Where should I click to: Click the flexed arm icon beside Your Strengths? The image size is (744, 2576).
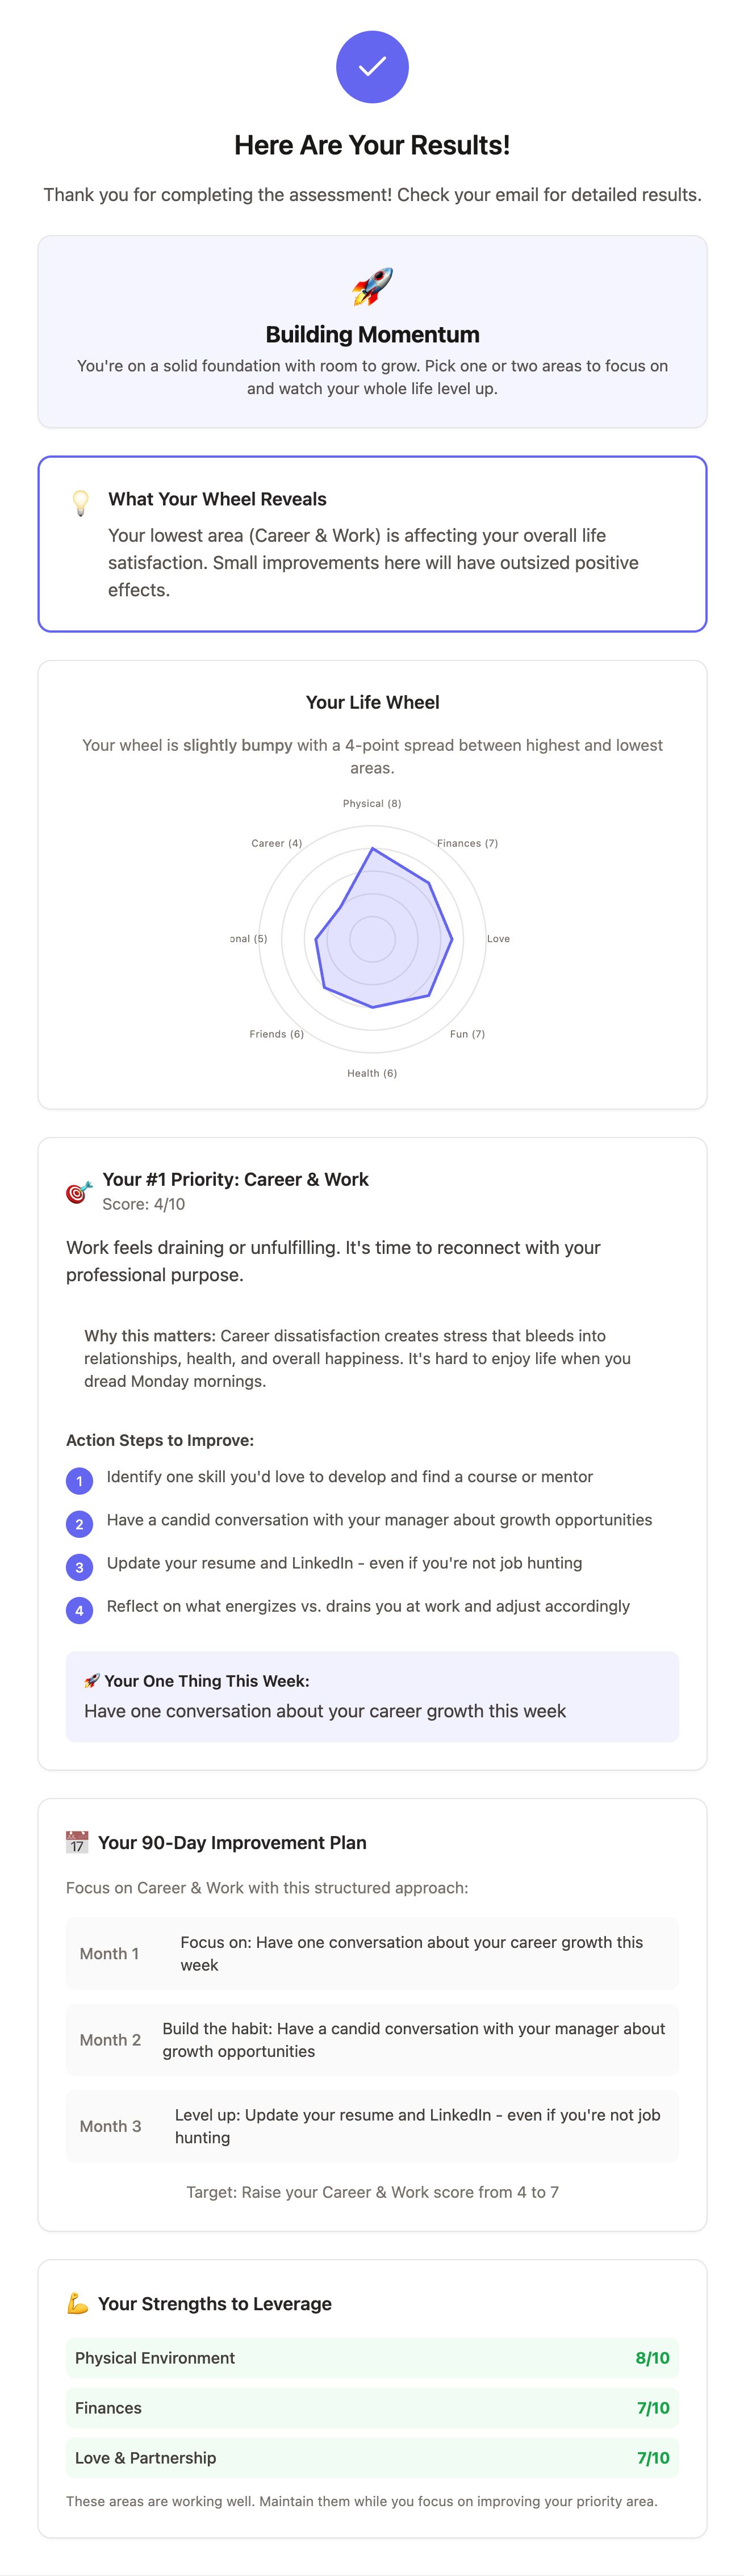tap(77, 2303)
